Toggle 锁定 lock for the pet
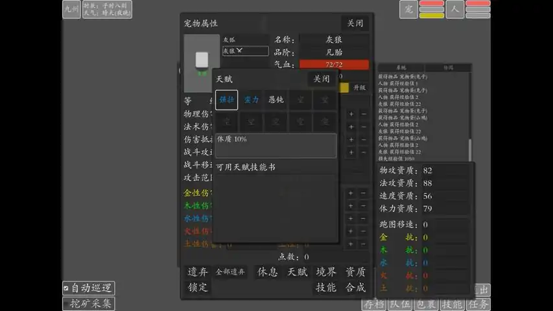Screen dimensions: 553x311 (198, 287)
